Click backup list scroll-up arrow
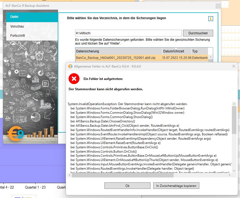 tap(210, 57)
